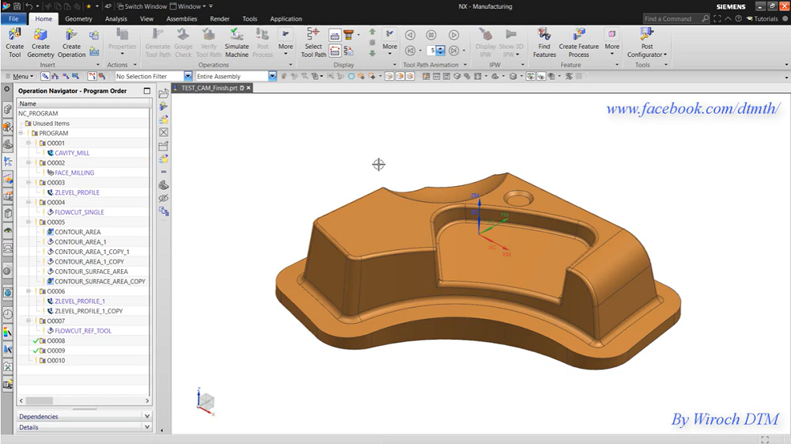Image resolution: width=791 pixels, height=444 pixels.
Task: Expand More in the Feature group
Action: coord(612,43)
